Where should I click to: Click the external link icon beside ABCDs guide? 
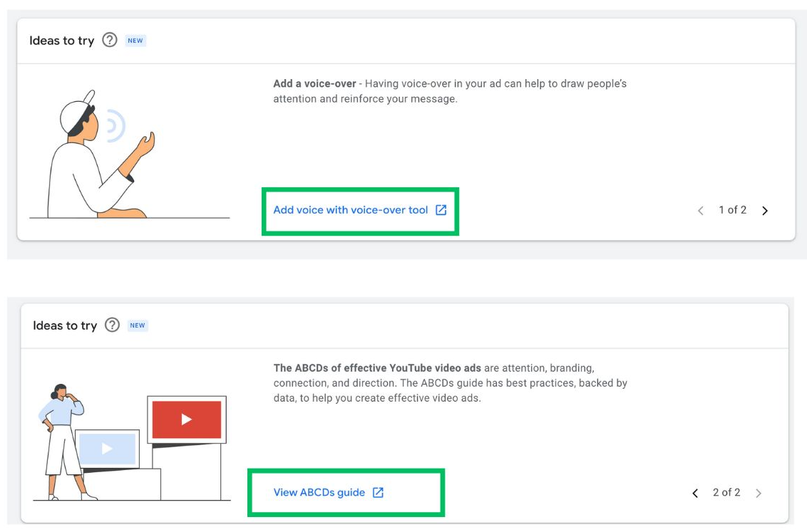point(379,492)
